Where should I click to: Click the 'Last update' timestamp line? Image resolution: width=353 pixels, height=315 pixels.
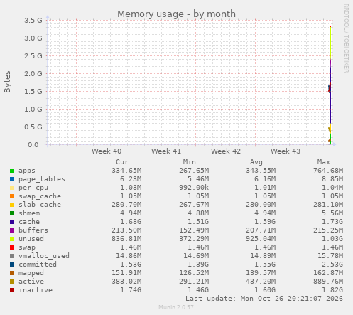[264, 299]
